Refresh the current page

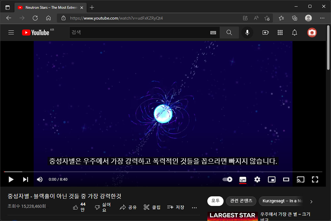35,18
